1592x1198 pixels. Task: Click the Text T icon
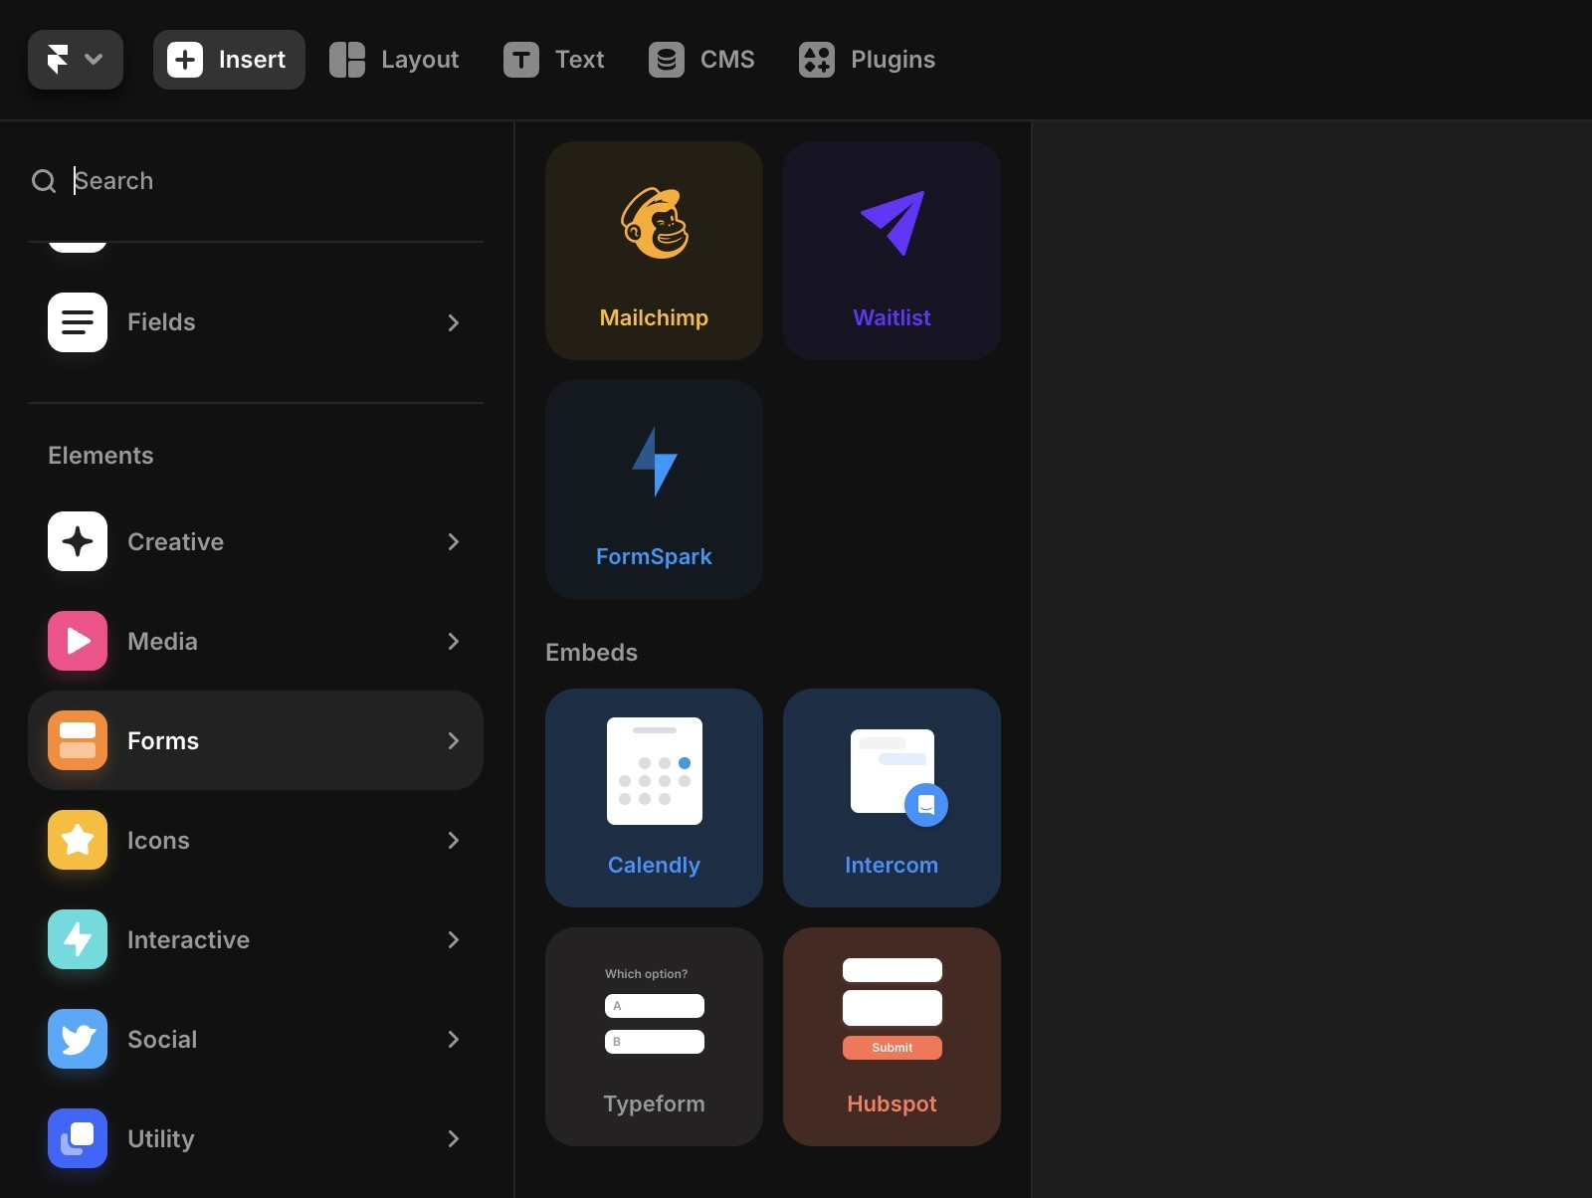521,60
